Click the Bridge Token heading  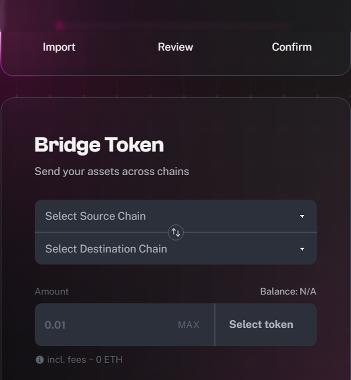(99, 145)
